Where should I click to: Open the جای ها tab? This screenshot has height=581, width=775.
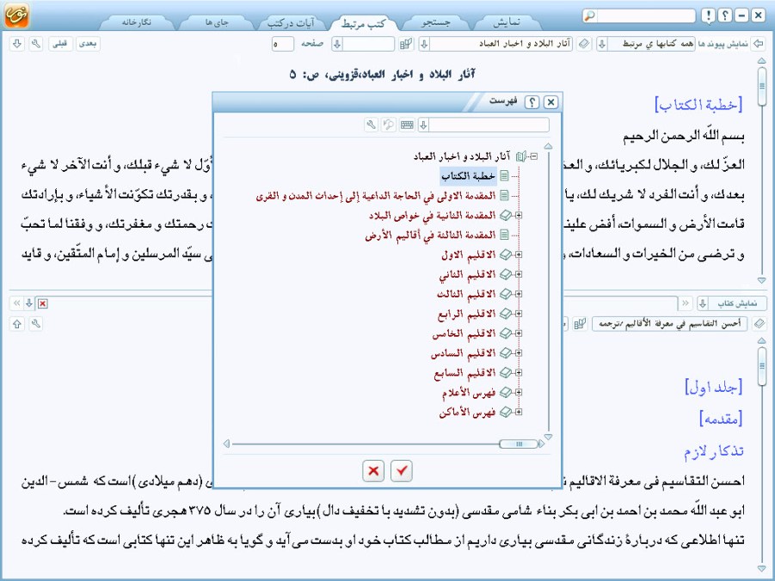coord(217,22)
